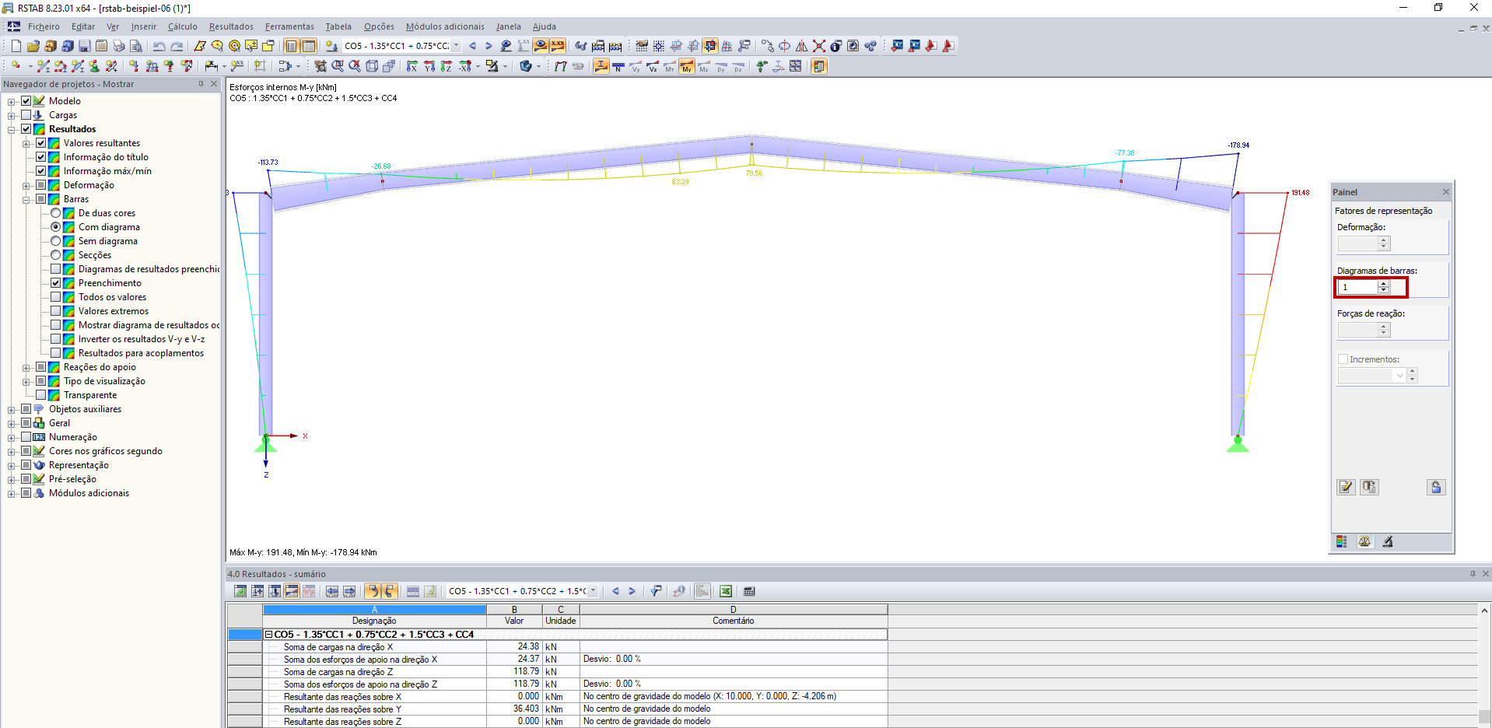
Task: Redo the last undone action
Action: (x=177, y=46)
